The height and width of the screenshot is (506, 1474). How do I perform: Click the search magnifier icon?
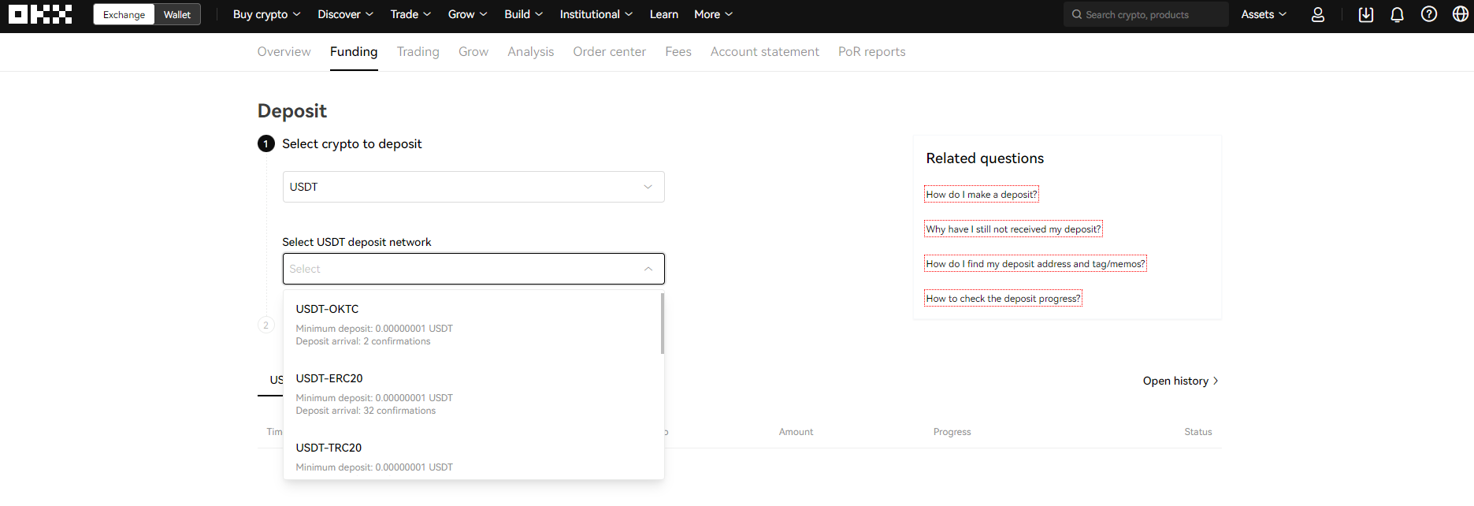point(1076,15)
